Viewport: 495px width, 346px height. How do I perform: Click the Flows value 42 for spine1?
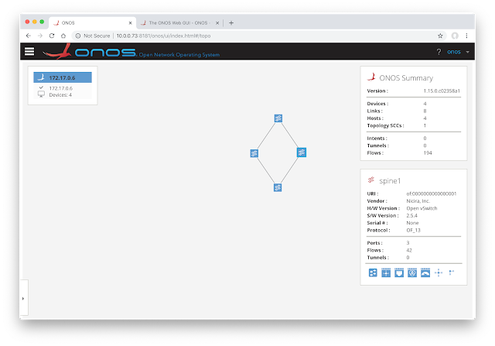pyautogui.click(x=409, y=250)
